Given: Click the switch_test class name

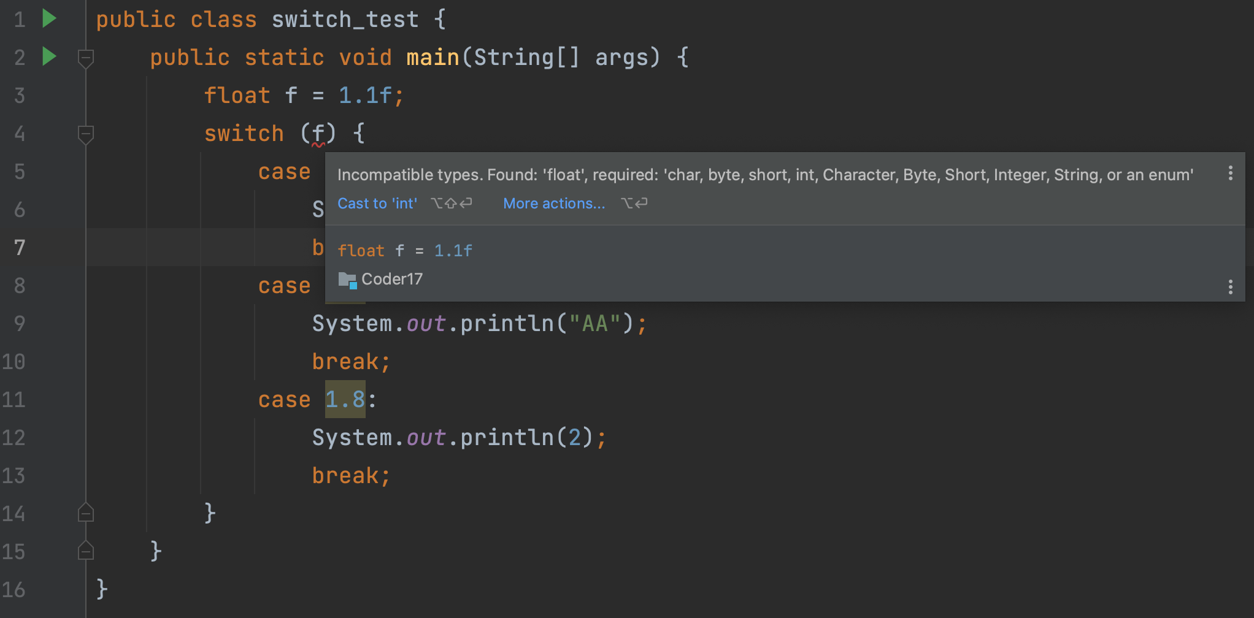Looking at the screenshot, I should point(345,20).
